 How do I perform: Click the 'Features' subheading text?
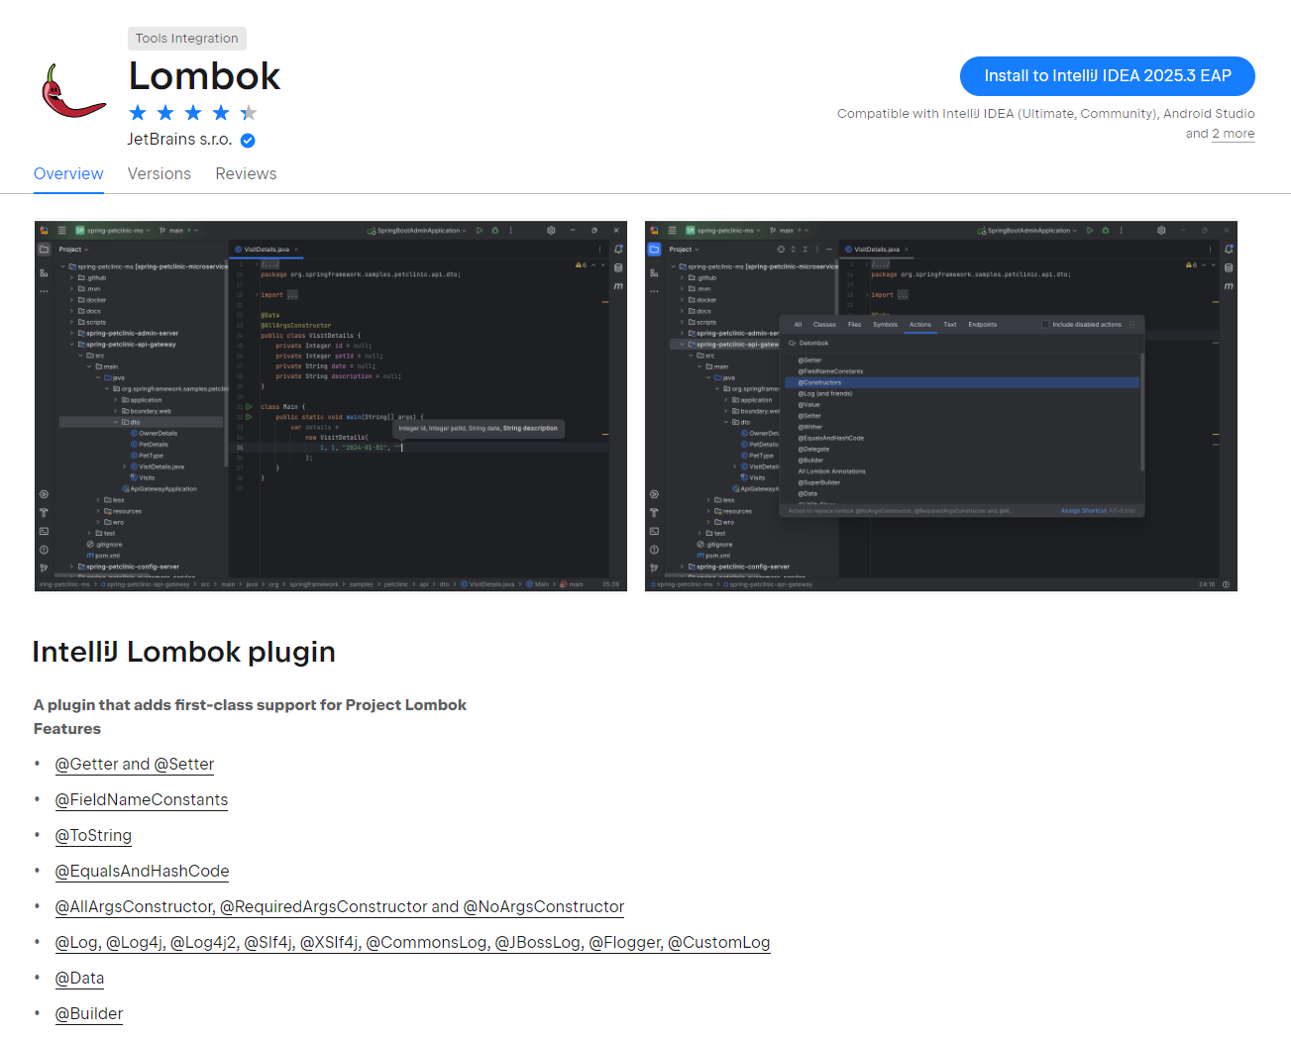tap(67, 729)
